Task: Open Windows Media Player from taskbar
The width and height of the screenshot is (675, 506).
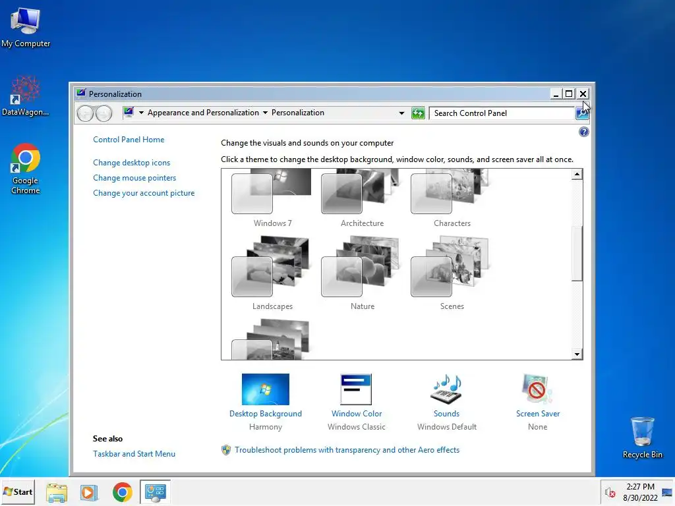Action: [89, 492]
